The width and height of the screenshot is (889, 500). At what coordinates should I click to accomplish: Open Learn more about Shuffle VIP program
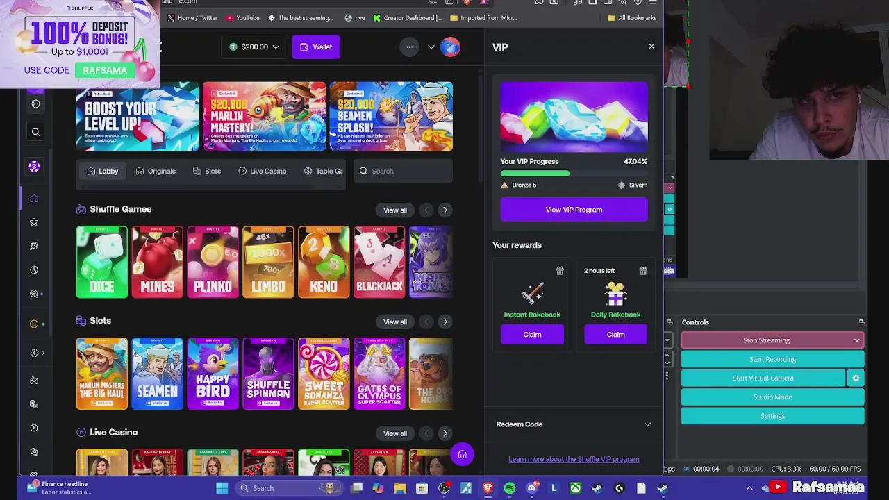pos(574,459)
